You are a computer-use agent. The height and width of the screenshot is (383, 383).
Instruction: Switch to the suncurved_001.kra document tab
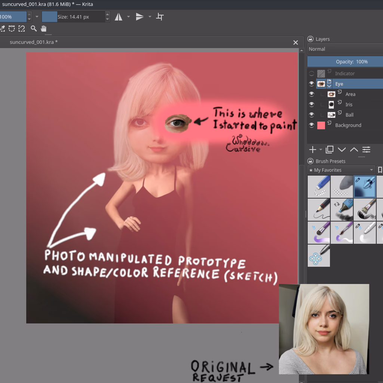[34, 42]
